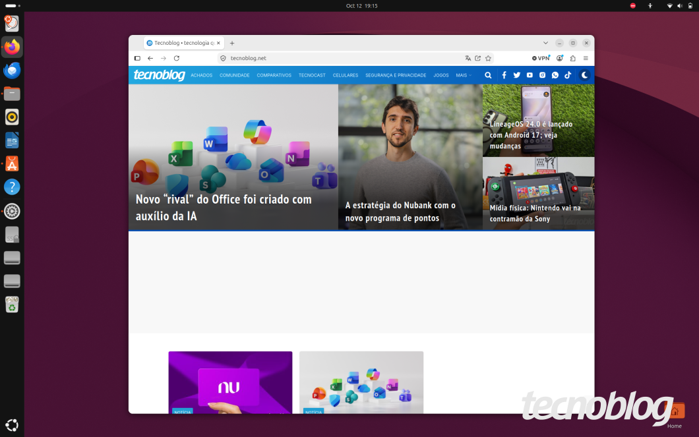Click the share page icon in the address bar
Image resolution: width=699 pixels, height=437 pixels.
478,59
